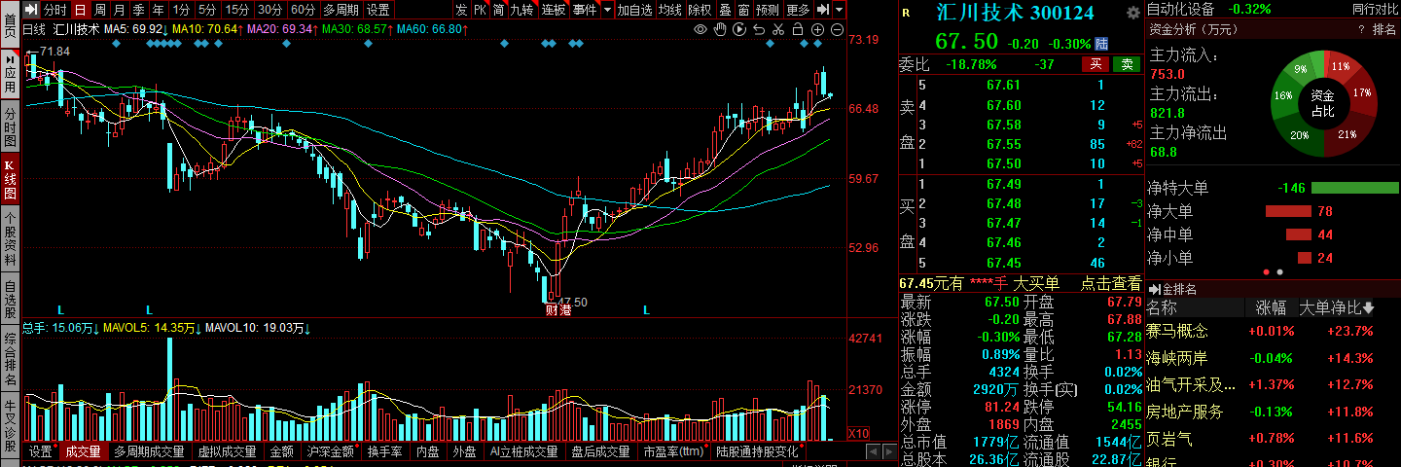This screenshot has height=467, width=1401.
Task: Select the 周 weekly period
Action: [99, 10]
